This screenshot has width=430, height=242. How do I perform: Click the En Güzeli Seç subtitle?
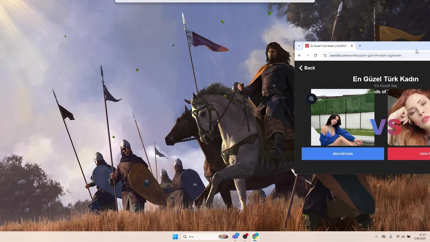coord(386,86)
